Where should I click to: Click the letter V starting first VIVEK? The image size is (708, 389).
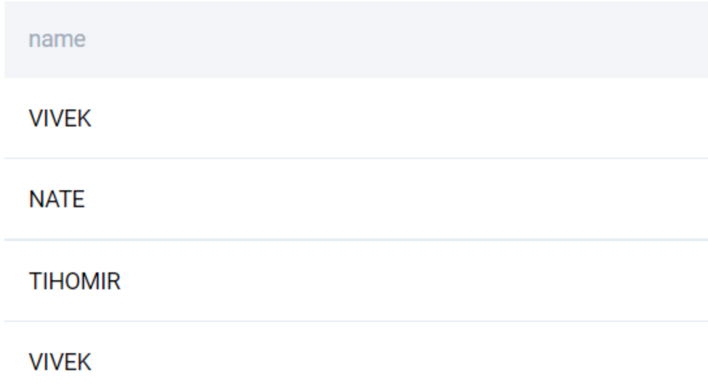click(x=35, y=119)
